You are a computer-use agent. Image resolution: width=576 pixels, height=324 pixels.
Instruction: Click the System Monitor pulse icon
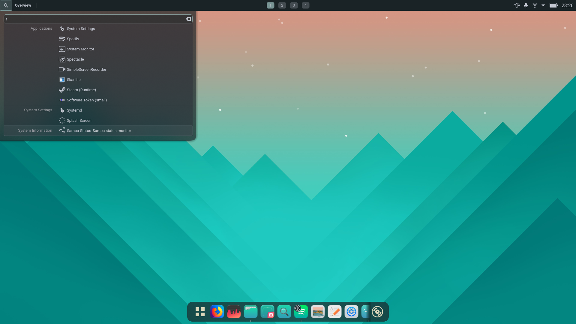(x=62, y=49)
